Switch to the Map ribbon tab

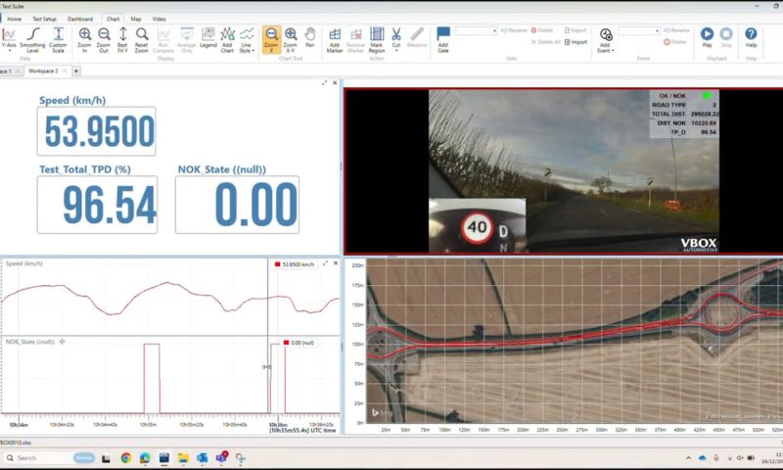(136, 19)
